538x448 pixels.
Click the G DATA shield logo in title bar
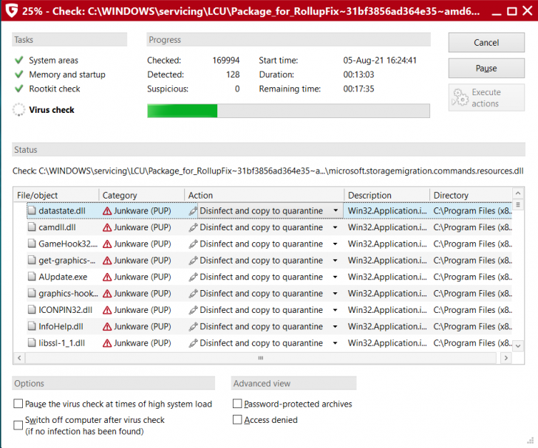pyautogui.click(x=12, y=10)
